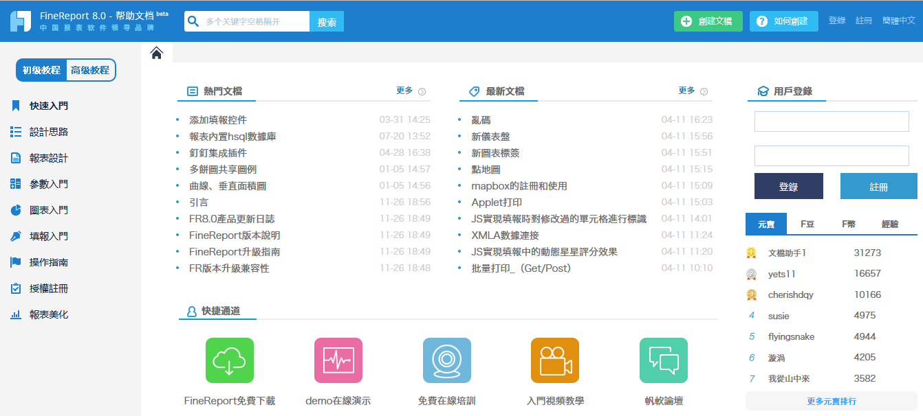Open 設計思路 in sidebar
This screenshot has width=923, height=416.
pyautogui.click(x=49, y=132)
